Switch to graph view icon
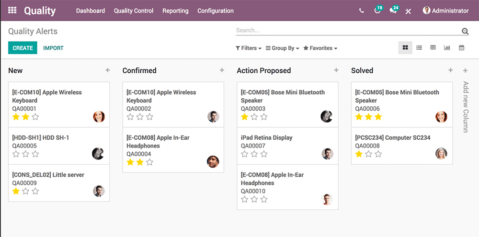 (447, 48)
